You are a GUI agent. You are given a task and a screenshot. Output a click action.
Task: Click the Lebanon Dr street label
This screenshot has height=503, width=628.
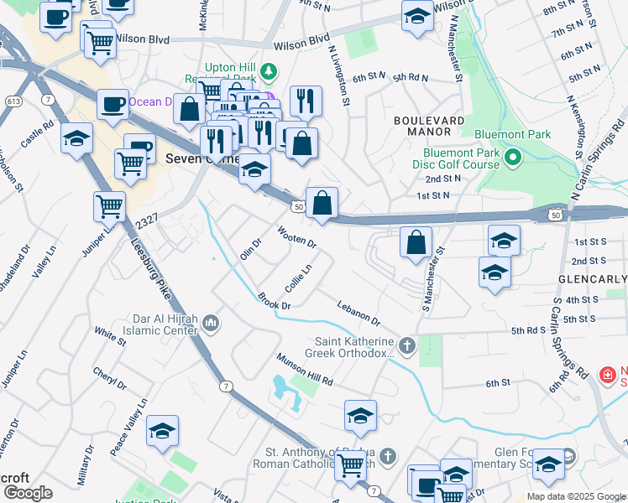point(358,314)
